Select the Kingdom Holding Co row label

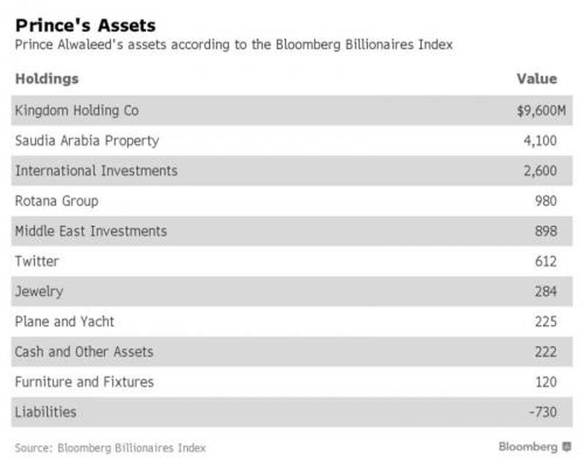pyautogui.click(x=77, y=110)
